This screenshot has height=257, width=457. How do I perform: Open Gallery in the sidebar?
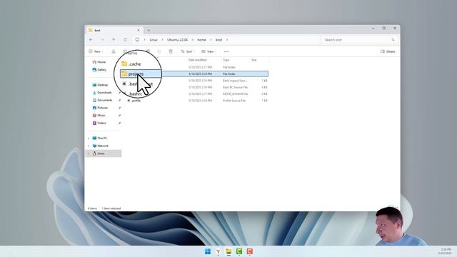click(x=99, y=70)
